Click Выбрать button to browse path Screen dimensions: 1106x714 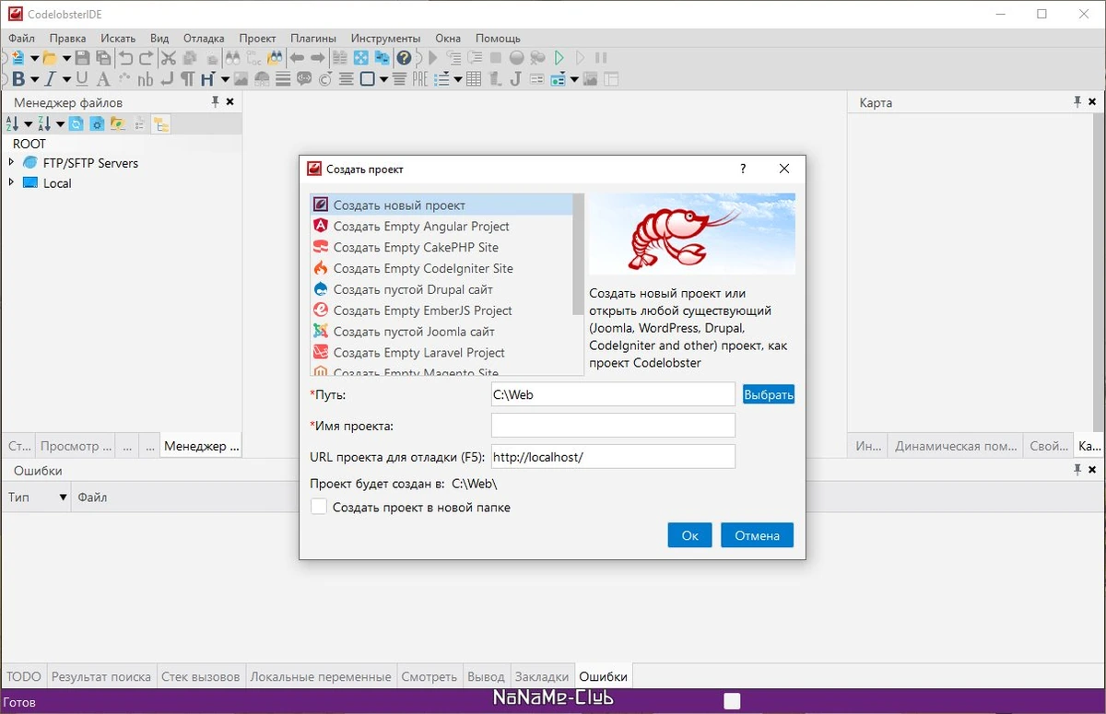[769, 394]
